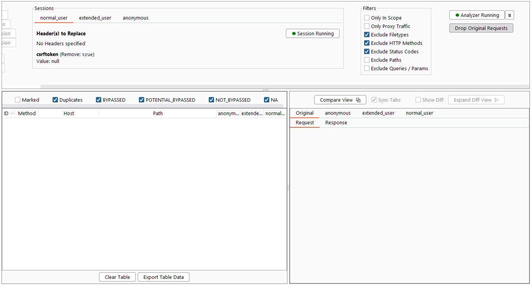Viewport: 531px width, 285px height.
Task: Toggle the Sync Tabs checkbox
Action: point(374,100)
